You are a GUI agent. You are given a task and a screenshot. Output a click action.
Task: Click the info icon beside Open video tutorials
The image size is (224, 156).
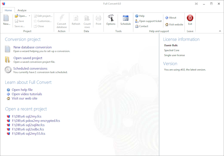(9, 94)
